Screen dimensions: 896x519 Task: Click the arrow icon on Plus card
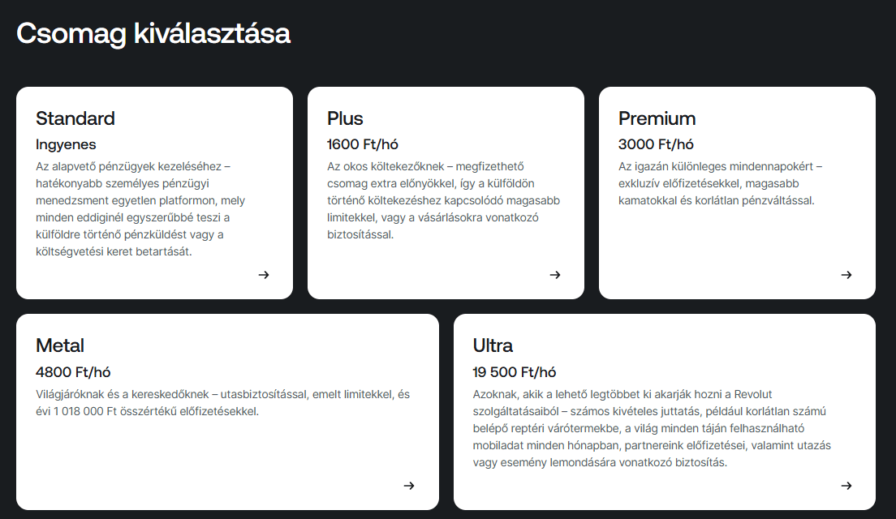[555, 275]
